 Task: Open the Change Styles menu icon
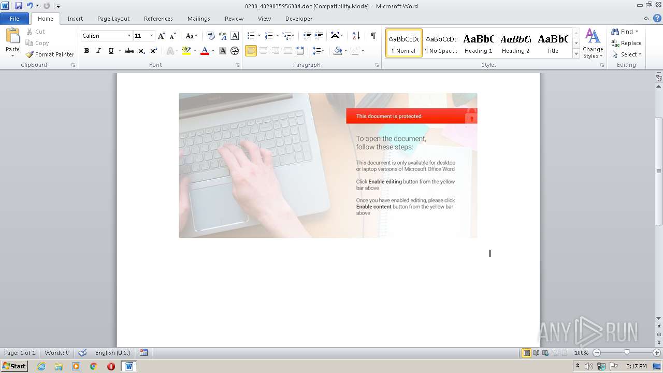coord(593,44)
